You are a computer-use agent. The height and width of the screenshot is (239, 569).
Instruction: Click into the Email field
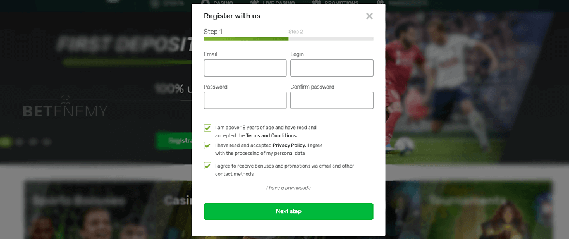click(245, 68)
